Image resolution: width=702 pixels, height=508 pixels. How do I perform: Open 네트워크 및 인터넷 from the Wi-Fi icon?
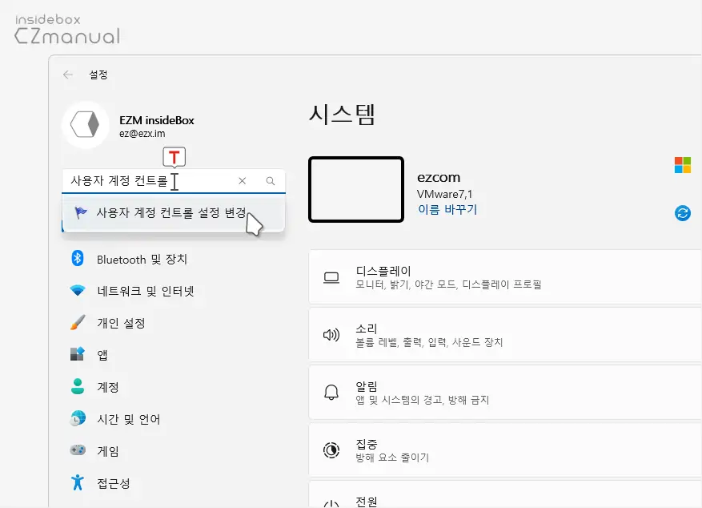tap(76, 290)
